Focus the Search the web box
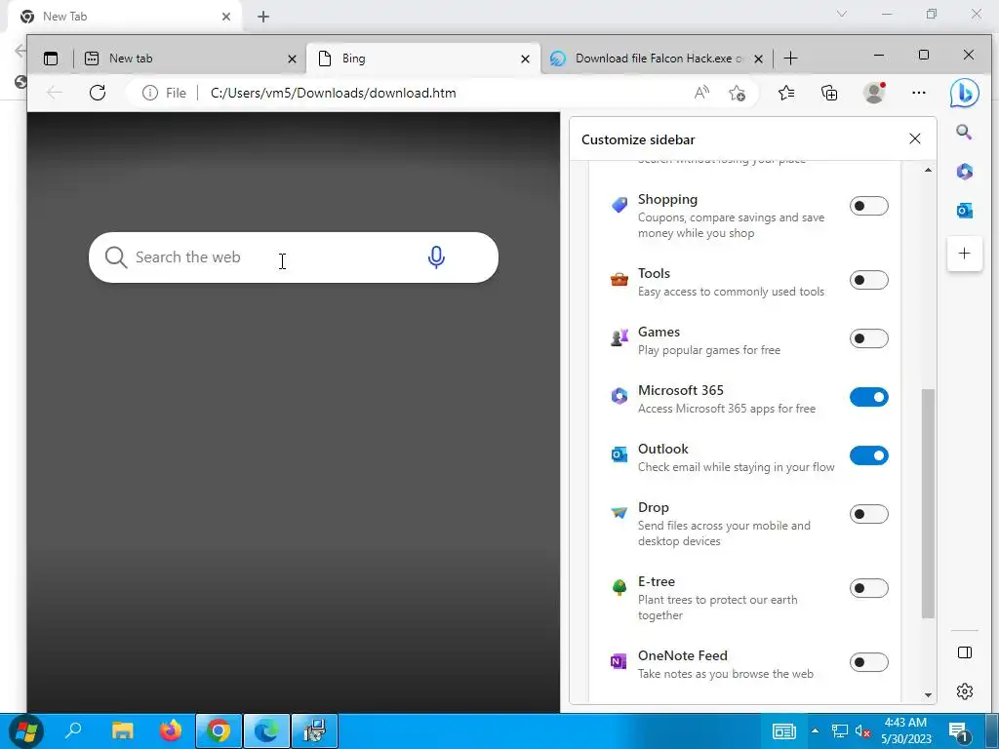The image size is (999, 749). pos(294,257)
